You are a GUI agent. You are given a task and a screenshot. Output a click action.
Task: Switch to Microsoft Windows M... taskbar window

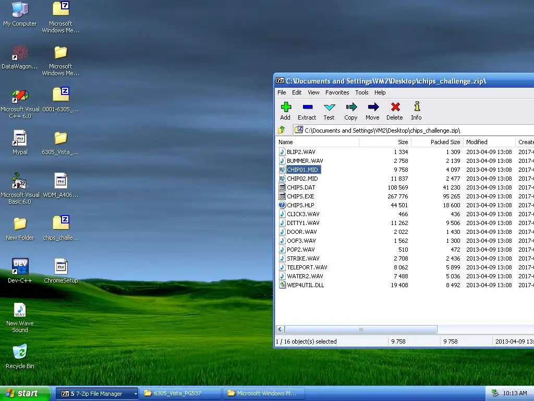[264, 394]
